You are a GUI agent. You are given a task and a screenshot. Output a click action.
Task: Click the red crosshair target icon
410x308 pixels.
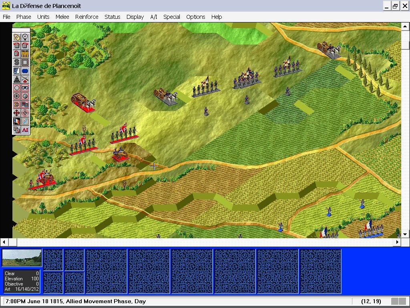coord(25,113)
